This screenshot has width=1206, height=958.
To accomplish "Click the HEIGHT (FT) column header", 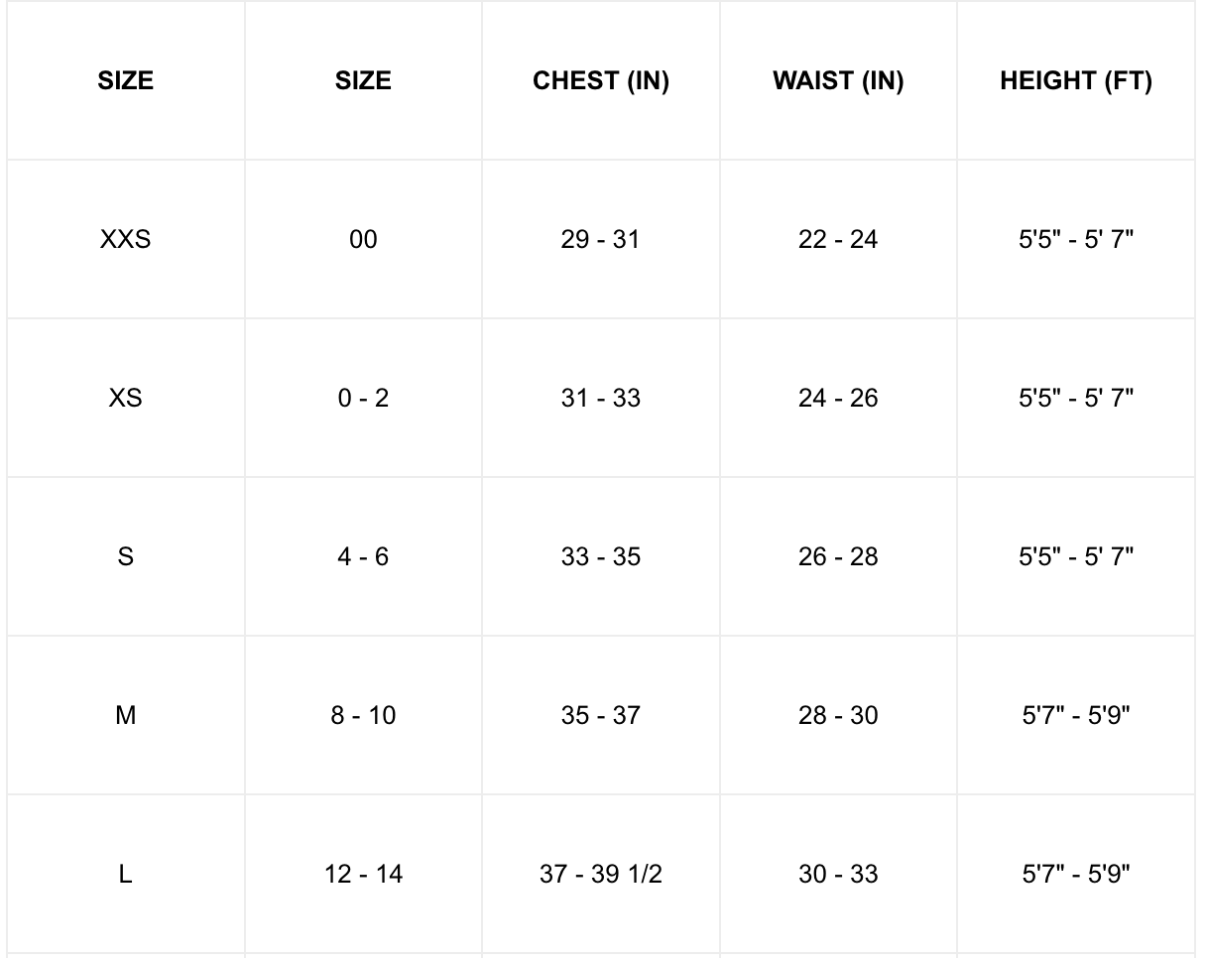I will coord(1076,81).
